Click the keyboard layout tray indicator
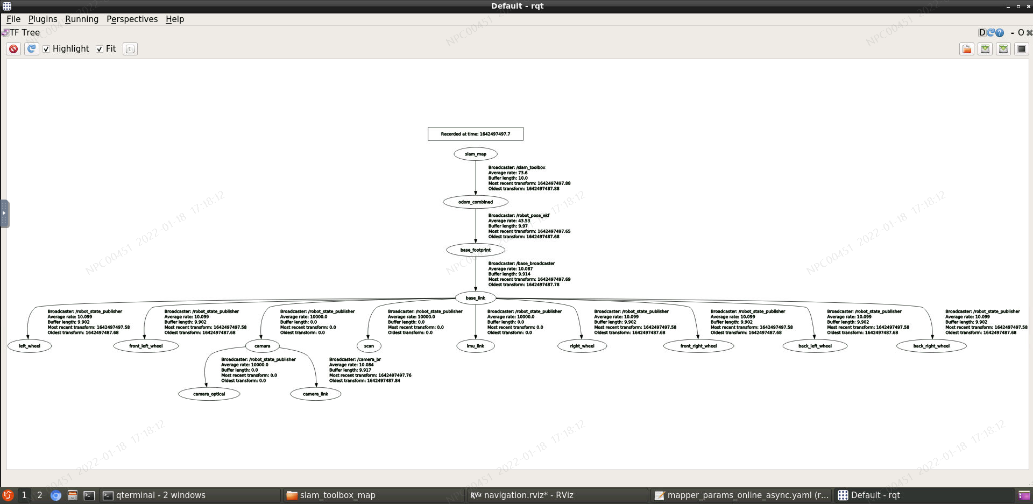 1025,495
